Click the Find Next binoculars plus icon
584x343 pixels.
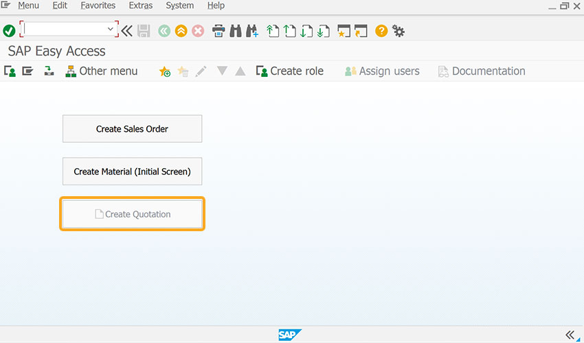pos(252,31)
